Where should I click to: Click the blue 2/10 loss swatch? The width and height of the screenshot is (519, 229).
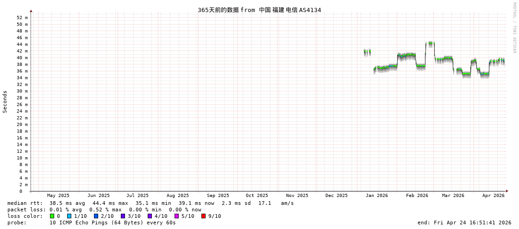tap(96, 216)
